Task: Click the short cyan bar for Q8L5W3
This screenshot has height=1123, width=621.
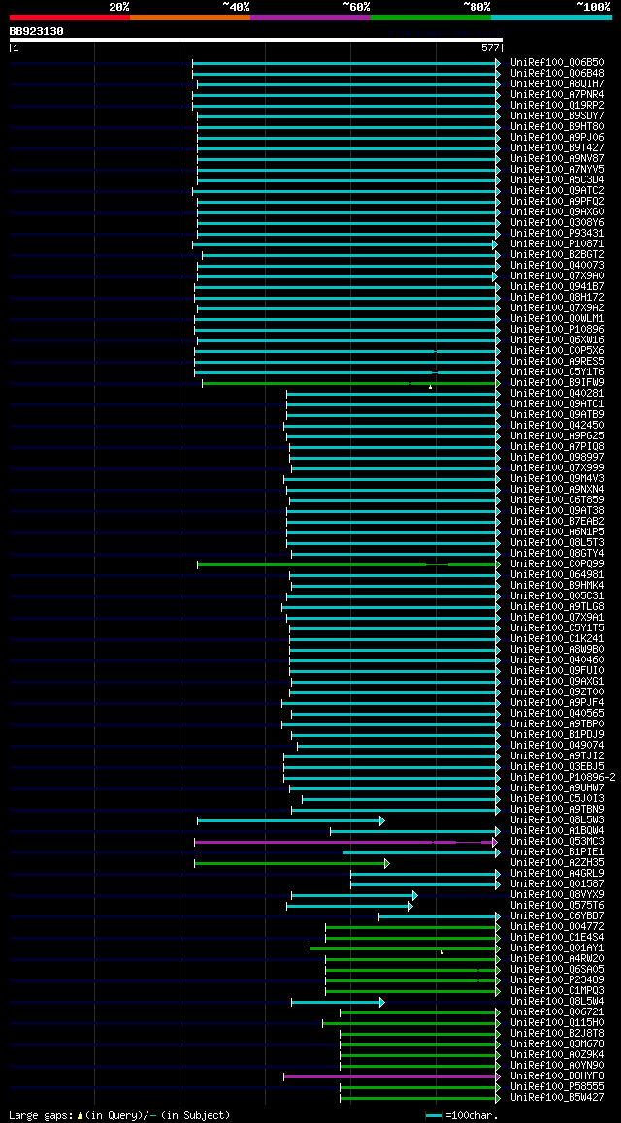Action: pos(291,820)
